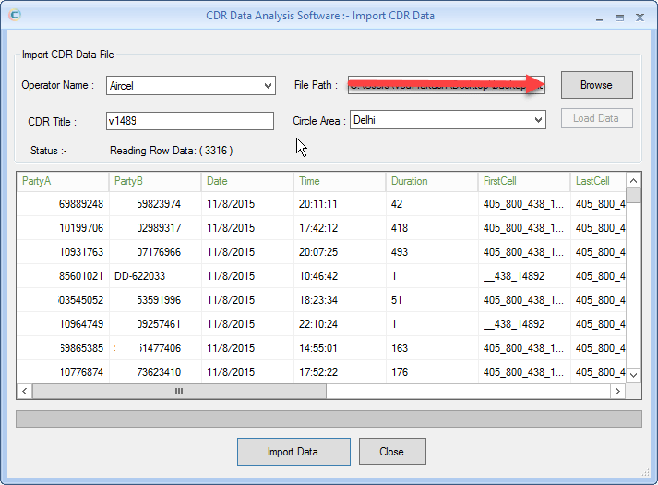This screenshot has height=485, width=658.
Task: Click the horizontal scrollbar thumb
Action: [179, 392]
